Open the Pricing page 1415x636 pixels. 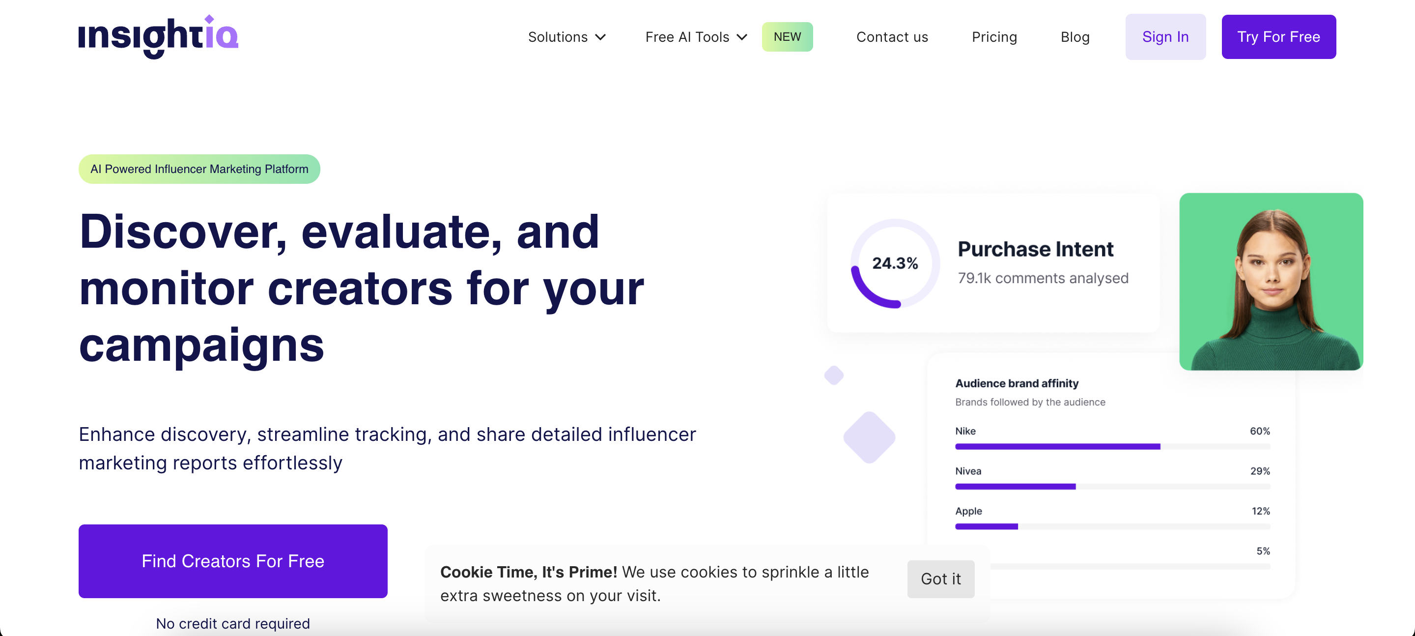(x=993, y=37)
